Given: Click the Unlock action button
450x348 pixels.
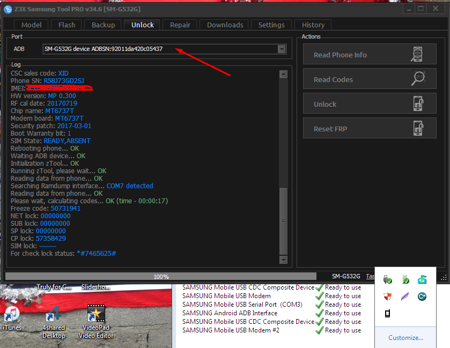Looking at the screenshot, I should (x=370, y=103).
